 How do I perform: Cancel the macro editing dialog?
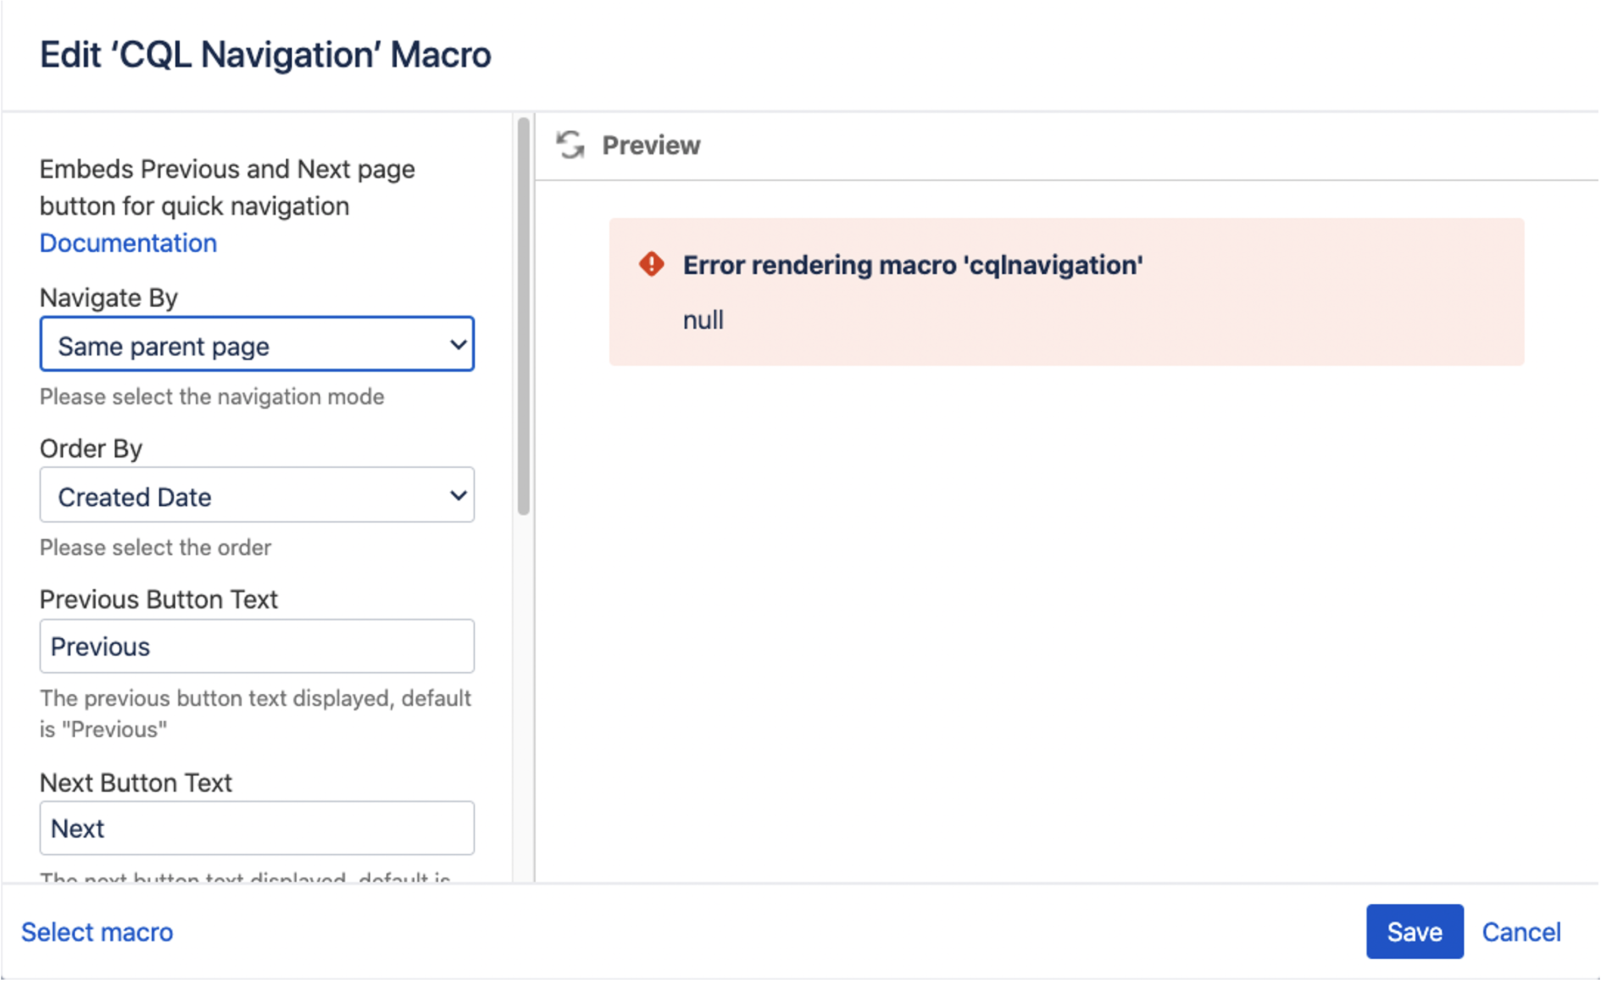pos(1520,932)
